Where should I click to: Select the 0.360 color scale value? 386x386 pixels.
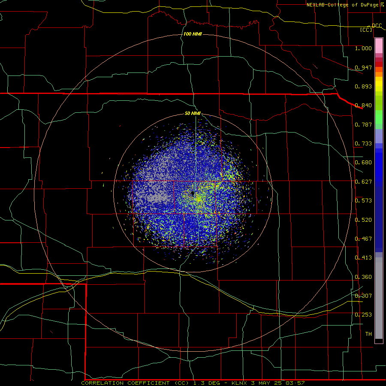click(x=363, y=277)
